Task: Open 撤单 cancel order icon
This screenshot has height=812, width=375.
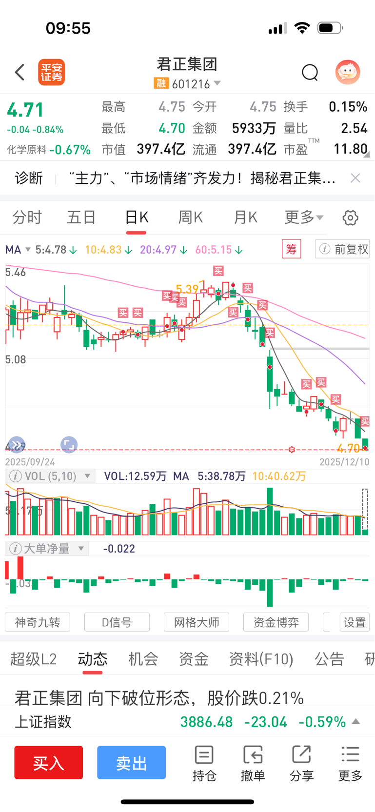Action: [253, 764]
